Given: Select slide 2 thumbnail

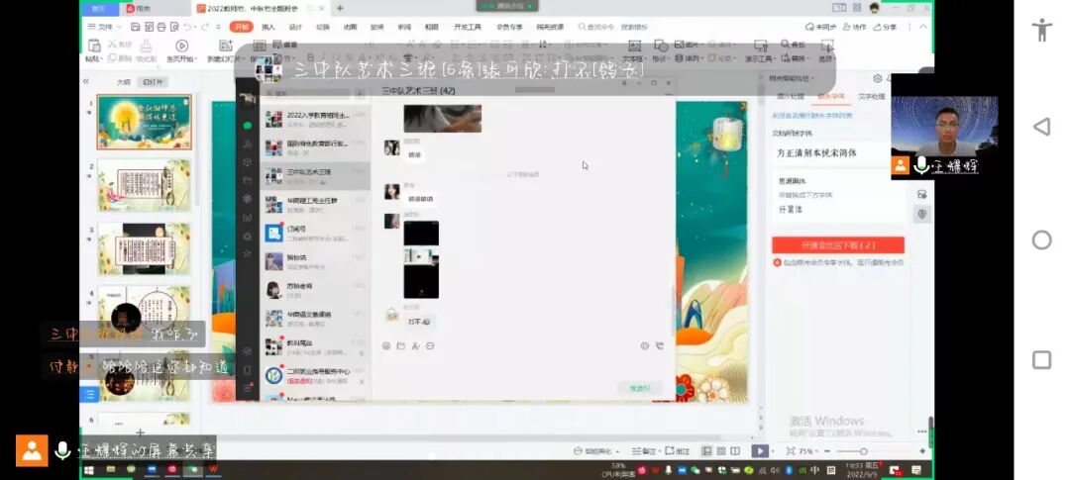Looking at the screenshot, I should point(144,185).
